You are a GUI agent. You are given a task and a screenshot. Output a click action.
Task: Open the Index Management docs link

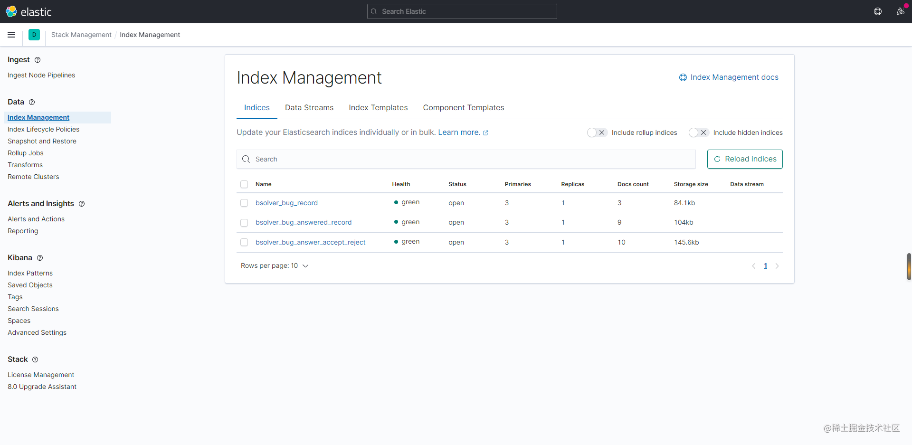tap(734, 77)
